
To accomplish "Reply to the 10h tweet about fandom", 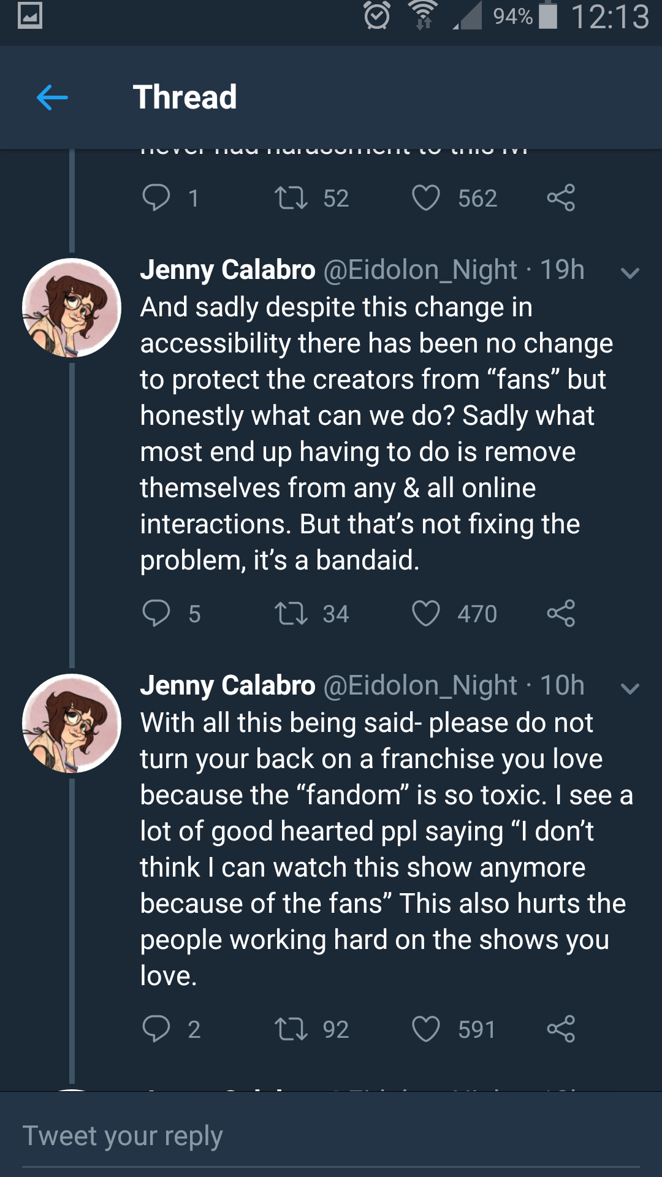I will [x=156, y=1029].
